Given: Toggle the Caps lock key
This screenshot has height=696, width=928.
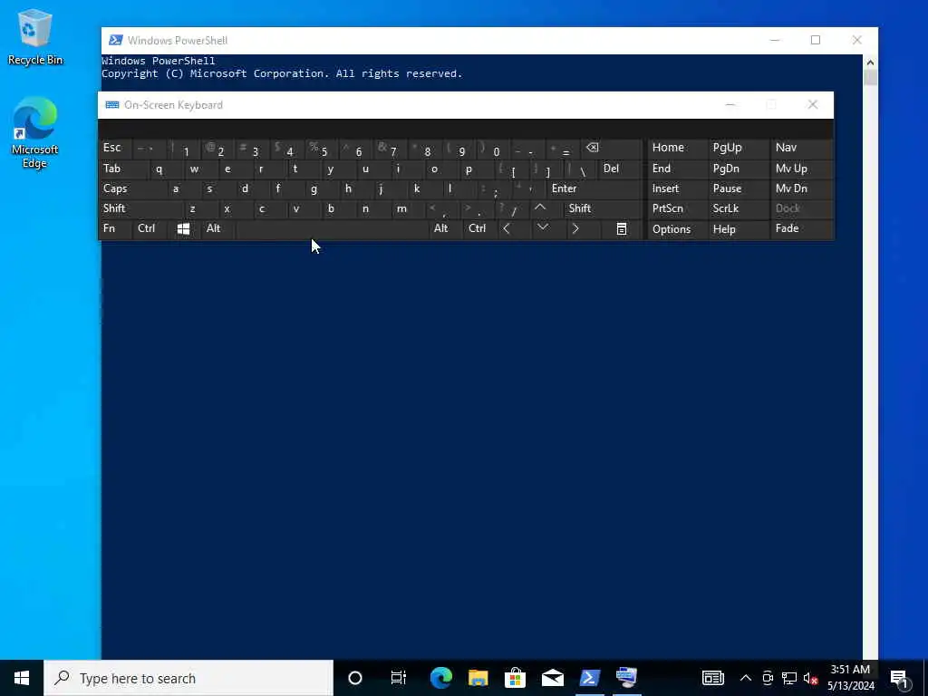Looking at the screenshot, I should 132,188.
